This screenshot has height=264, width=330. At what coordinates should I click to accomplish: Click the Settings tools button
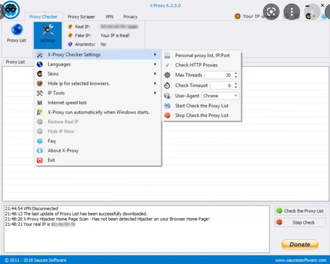coord(48,35)
